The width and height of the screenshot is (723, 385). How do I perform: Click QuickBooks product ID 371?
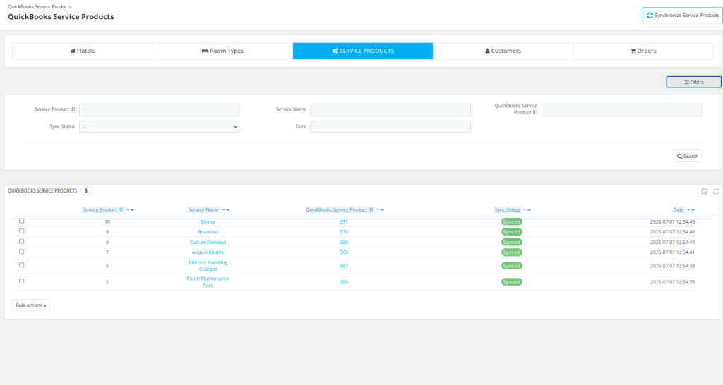coord(344,221)
